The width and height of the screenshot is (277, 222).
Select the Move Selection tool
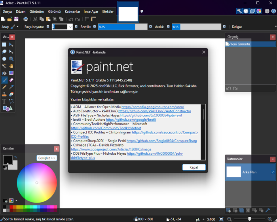click(11, 51)
